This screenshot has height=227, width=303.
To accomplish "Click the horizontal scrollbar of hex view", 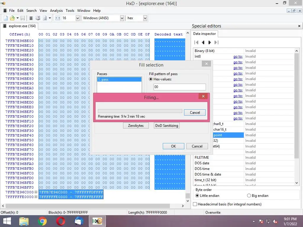I will 88,206.
